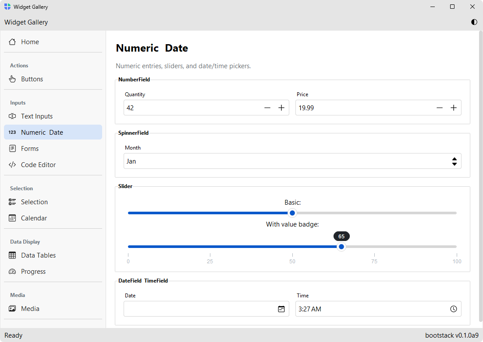Open the Text Inputs page
The image size is (483, 342).
53,116
